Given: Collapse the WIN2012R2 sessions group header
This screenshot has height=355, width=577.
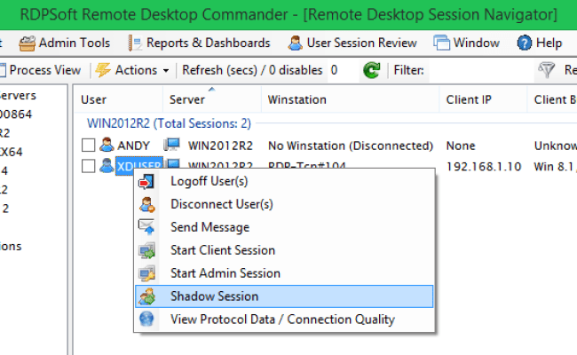Looking at the screenshot, I should pos(169,123).
